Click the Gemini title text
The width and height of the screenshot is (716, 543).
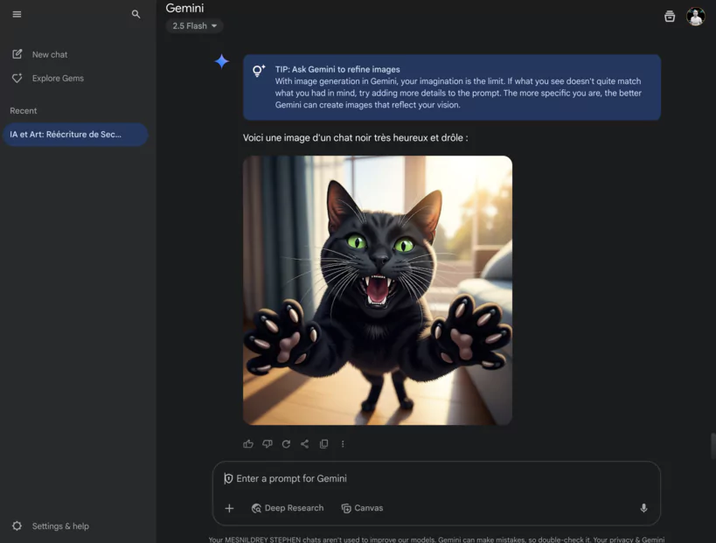pos(184,8)
